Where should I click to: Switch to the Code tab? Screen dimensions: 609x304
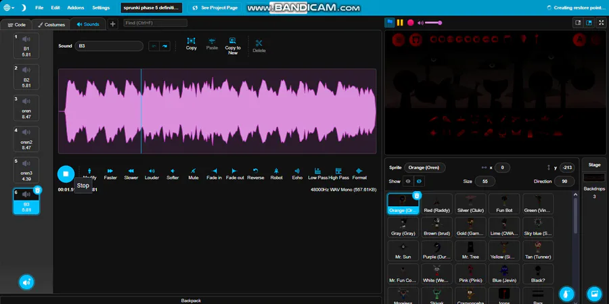[16, 24]
